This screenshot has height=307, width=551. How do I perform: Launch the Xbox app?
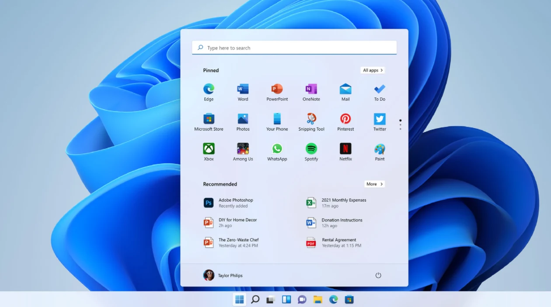(209, 148)
